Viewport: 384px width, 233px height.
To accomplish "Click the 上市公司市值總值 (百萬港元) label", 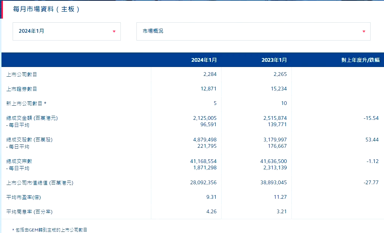I will 40,183.
